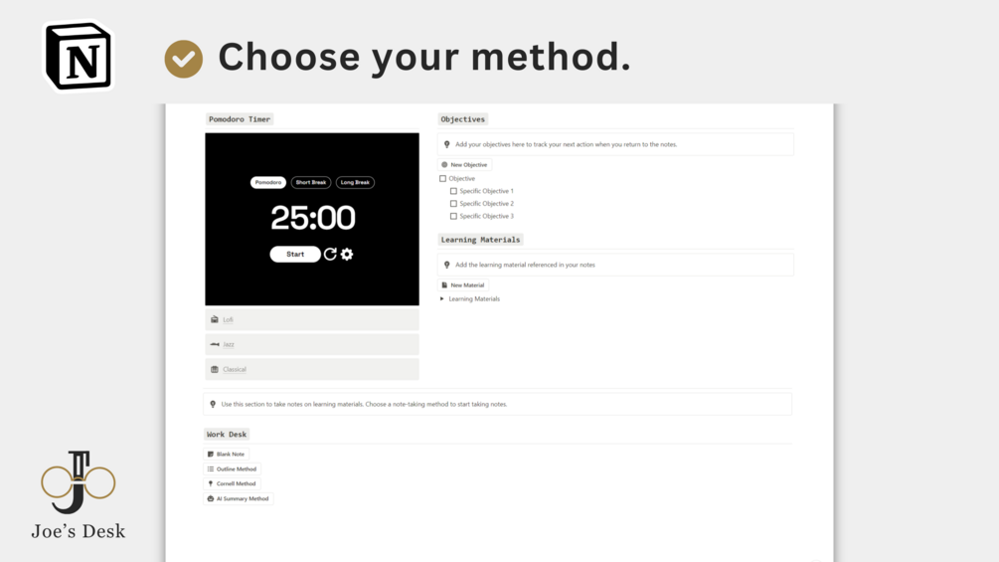Tick the Specific Objective 3 checkbox

453,216
